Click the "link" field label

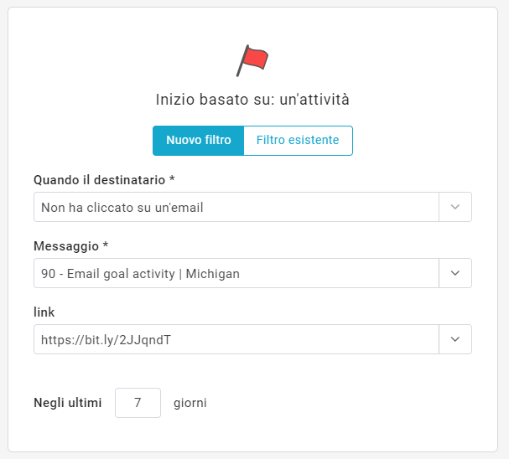pos(44,312)
